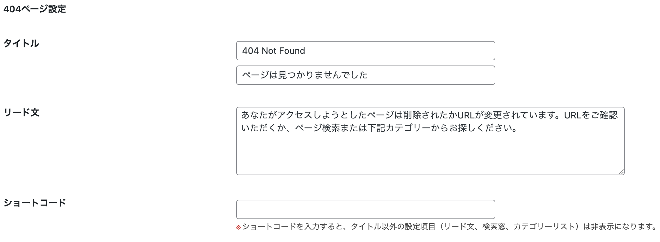Click the '404 Not Found' title field
This screenshot has width=660, height=242.
coord(365,51)
